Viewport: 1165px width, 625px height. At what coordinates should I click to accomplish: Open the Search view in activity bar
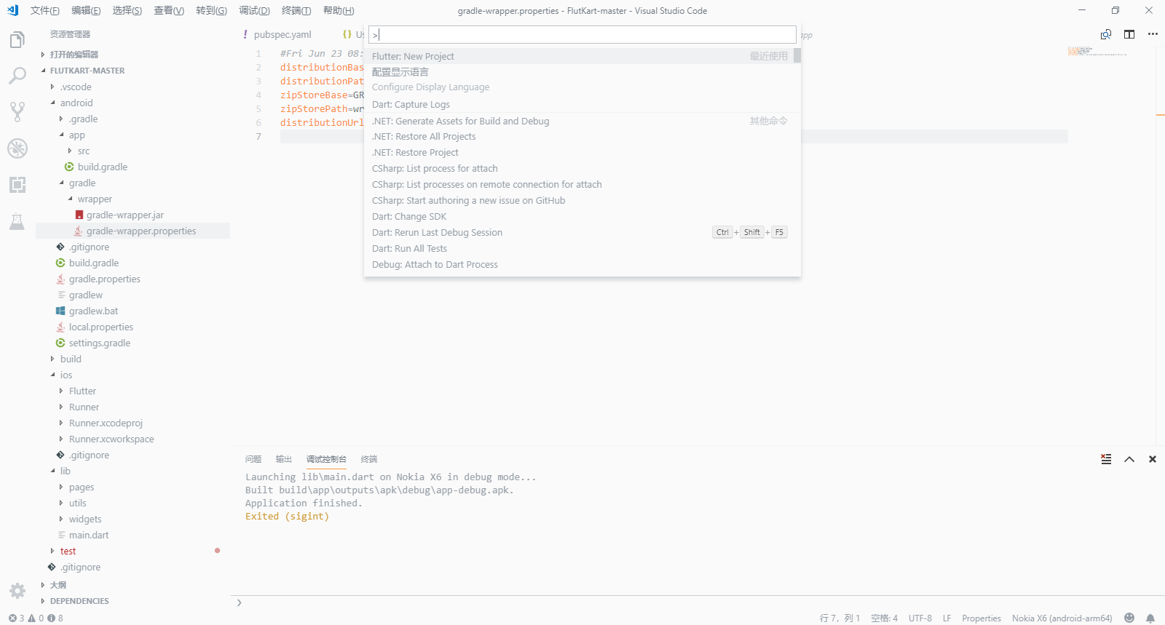[17, 76]
